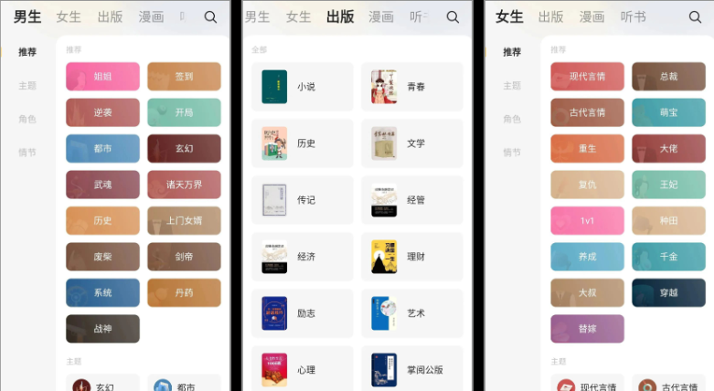Tap the purple 替嫁 tag

point(588,329)
